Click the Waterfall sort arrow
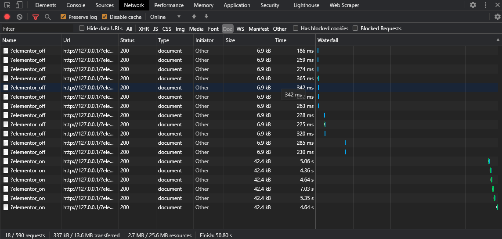The image size is (502, 239). tap(498, 40)
